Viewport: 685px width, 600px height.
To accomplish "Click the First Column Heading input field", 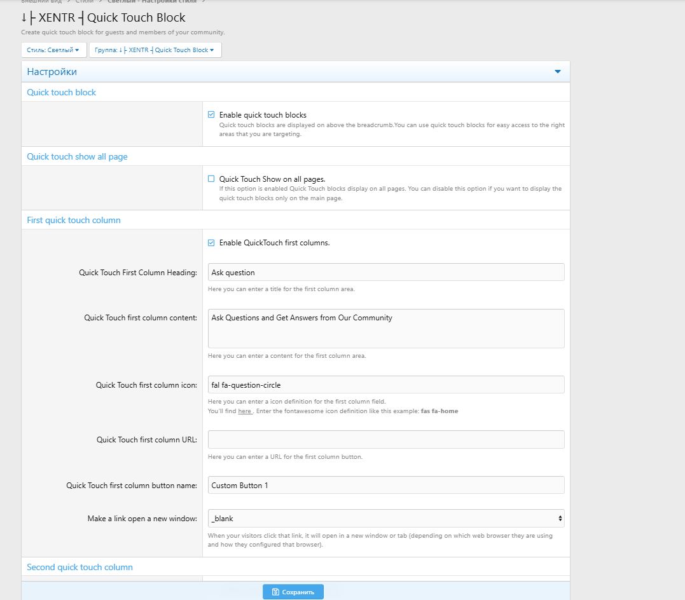I will (x=385, y=273).
